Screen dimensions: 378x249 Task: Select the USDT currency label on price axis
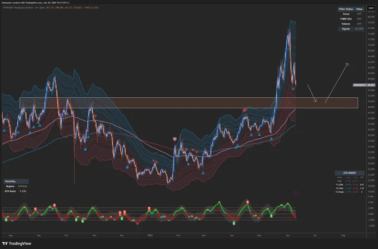tap(371, 8)
